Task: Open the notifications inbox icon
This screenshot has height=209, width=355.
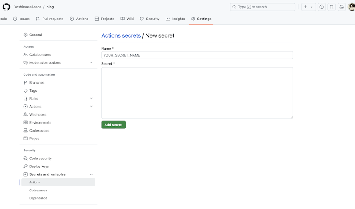Action: [x=342, y=7]
